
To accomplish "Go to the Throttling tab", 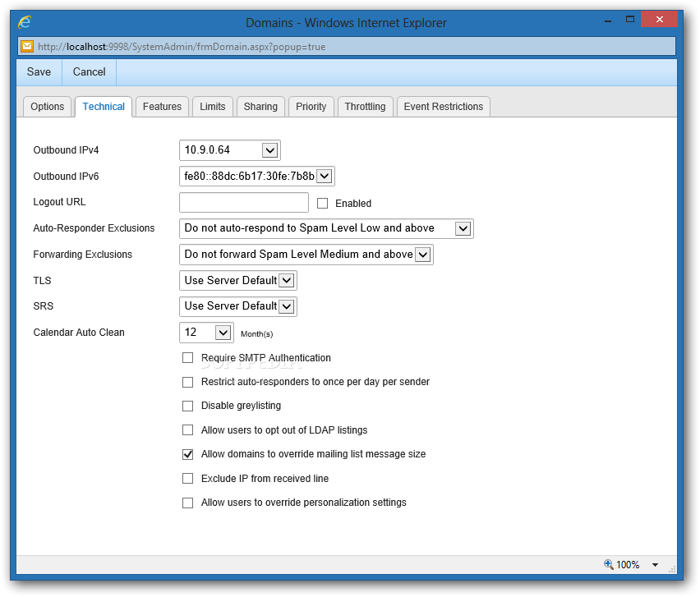I will tap(365, 107).
